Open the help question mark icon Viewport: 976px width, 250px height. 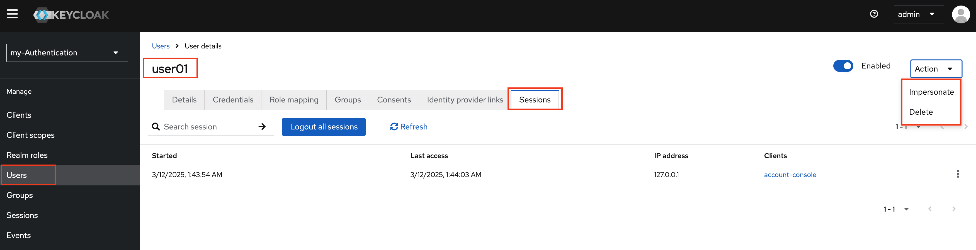(874, 14)
